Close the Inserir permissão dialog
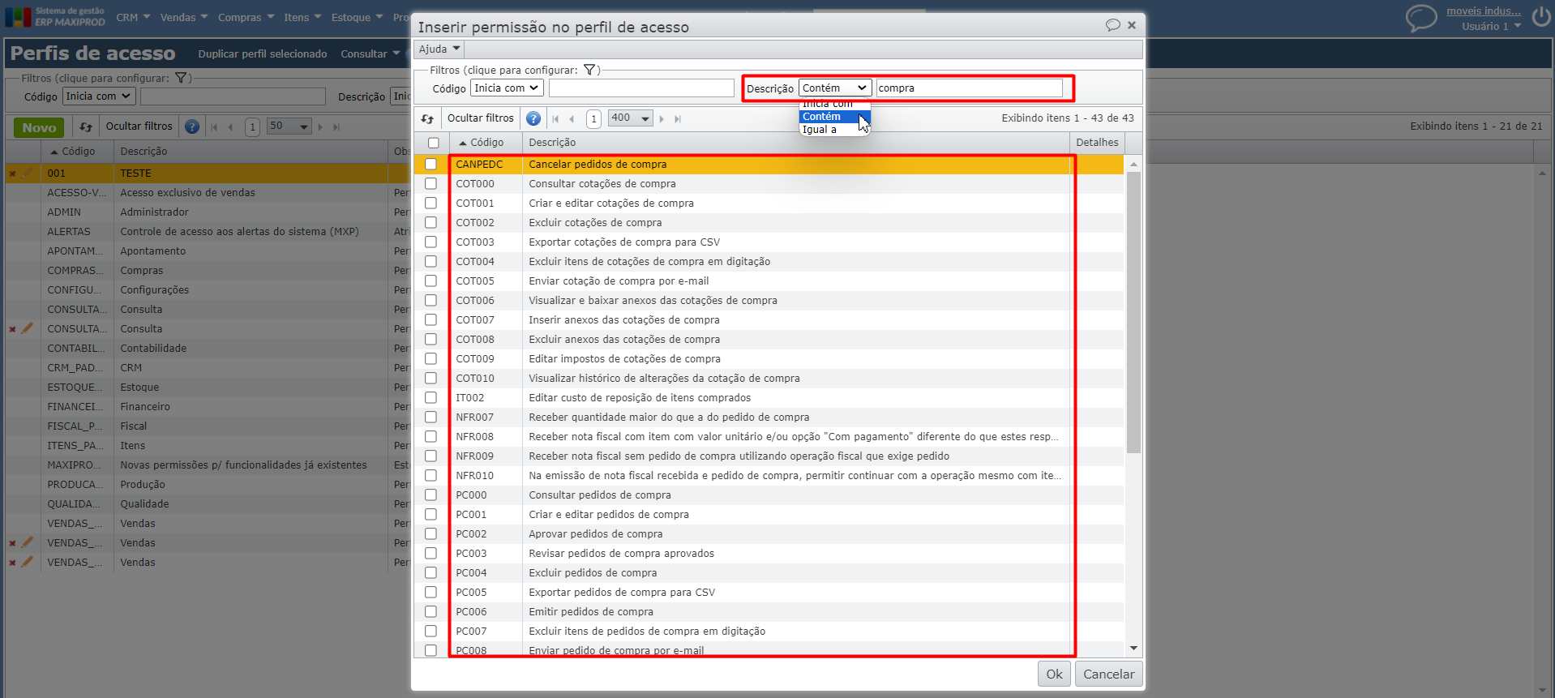The width and height of the screenshot is (1555, 698). pos(1132,25)
